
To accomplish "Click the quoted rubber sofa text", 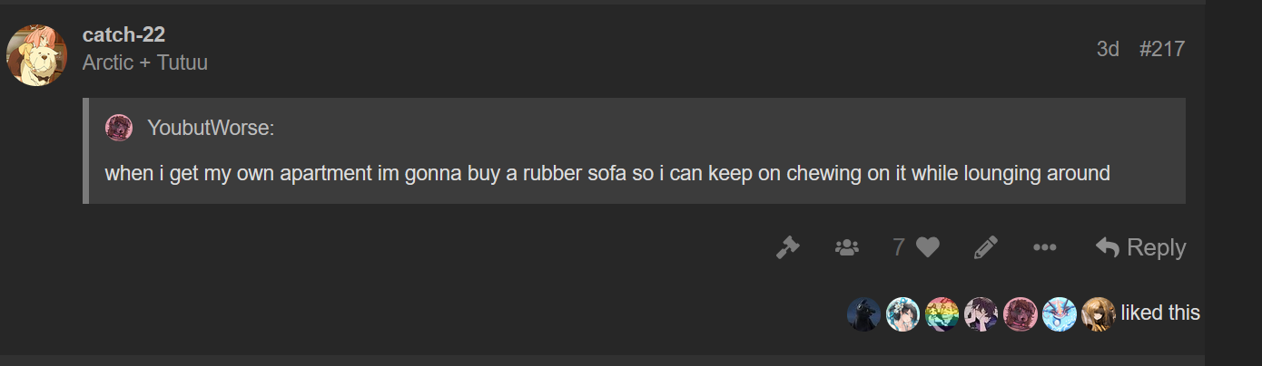I will click(607, 172).
